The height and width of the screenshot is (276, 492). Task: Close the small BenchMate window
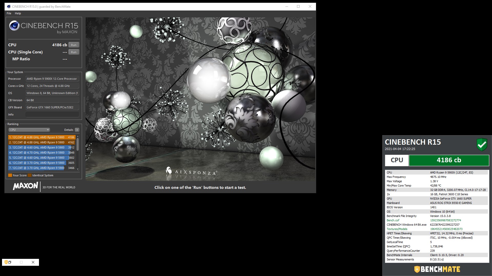pos(33,262)
